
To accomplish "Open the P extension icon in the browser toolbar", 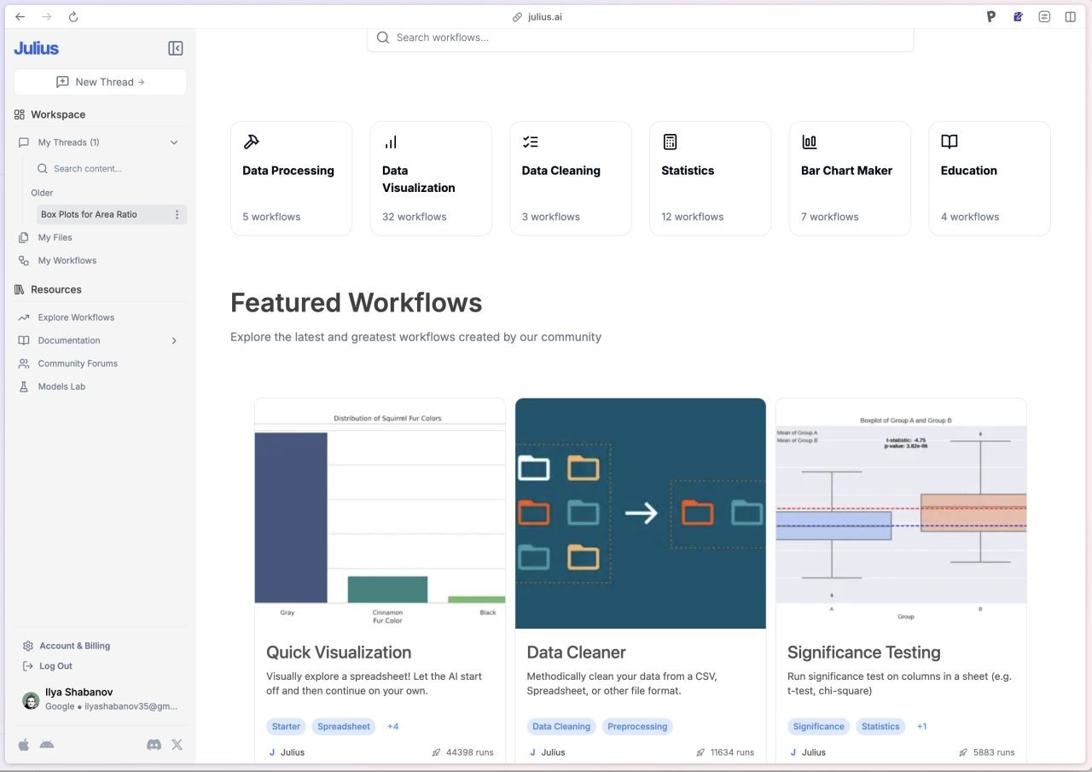I will click(x=991, y=17).
